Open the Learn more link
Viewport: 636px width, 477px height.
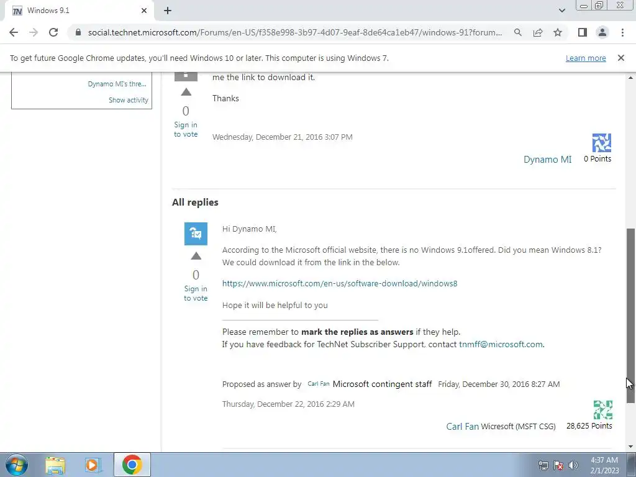tap(586, 58)
